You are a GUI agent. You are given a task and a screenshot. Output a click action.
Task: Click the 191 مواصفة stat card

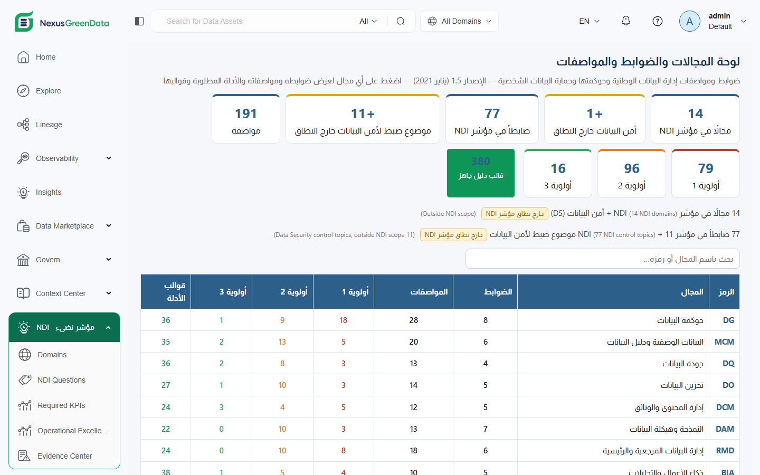point(246,119)
